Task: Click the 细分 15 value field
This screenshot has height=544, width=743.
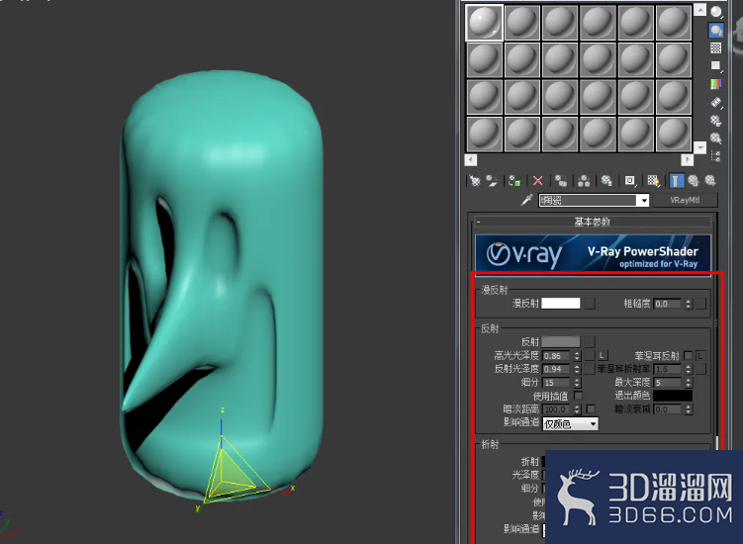Action: click(x=557, y=382)
